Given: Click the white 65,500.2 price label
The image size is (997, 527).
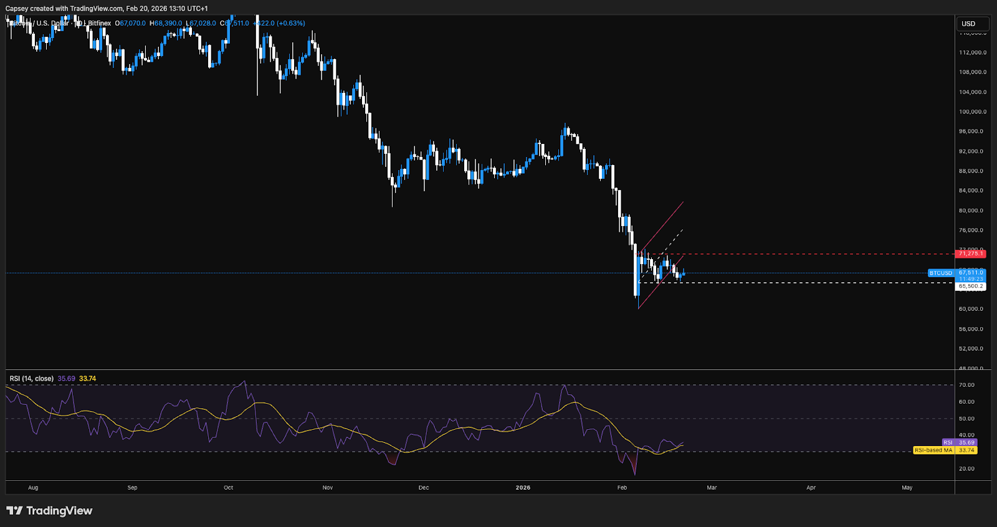Looking at the screenshot, I should pyautogui.click(x=970, y=287).
